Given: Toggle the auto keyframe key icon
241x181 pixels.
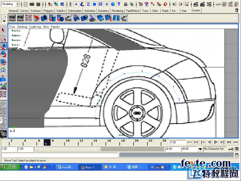Looking at the screenshot, I should click(x=231, y=149).
